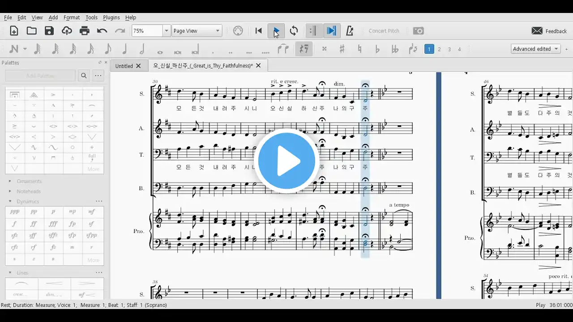Undo the last edit
573x322 pixels.
point(102,31)
